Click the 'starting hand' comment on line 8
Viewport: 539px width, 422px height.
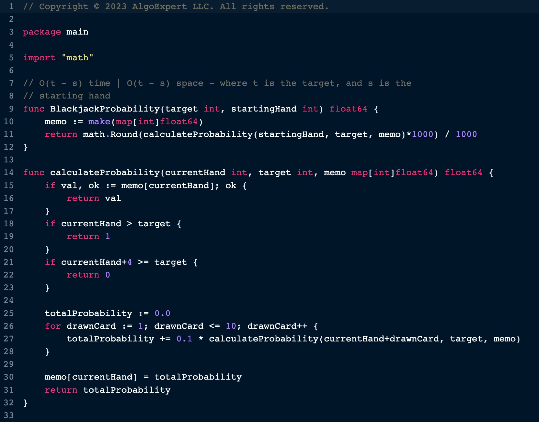click(x=75, y=96)
